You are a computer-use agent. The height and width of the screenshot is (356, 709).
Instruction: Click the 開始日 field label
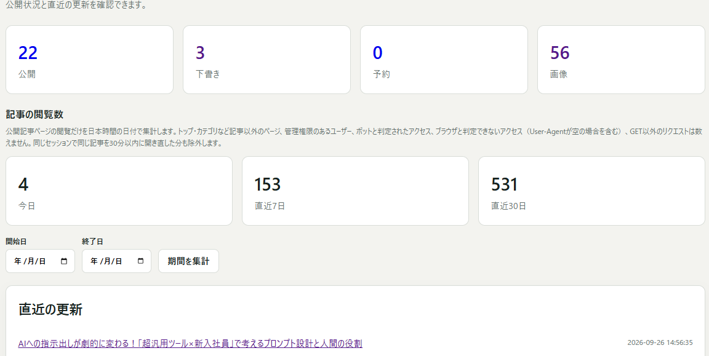(x=16, y=242)
